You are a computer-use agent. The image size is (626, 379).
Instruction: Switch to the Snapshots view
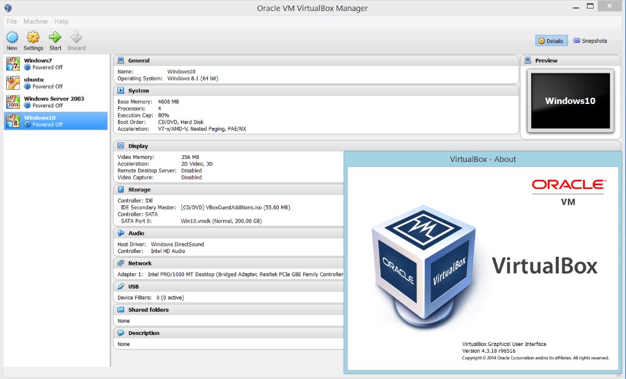tap(590, 41)
